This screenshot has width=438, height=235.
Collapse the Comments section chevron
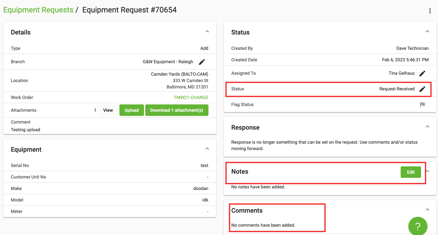click(x=427, y=209)
